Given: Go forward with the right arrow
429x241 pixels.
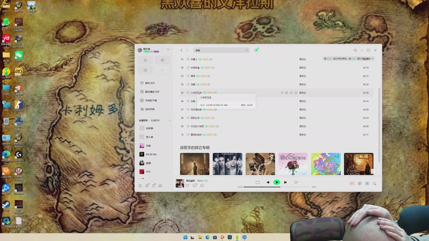Looking at the screenshot, I should point(187,50).
